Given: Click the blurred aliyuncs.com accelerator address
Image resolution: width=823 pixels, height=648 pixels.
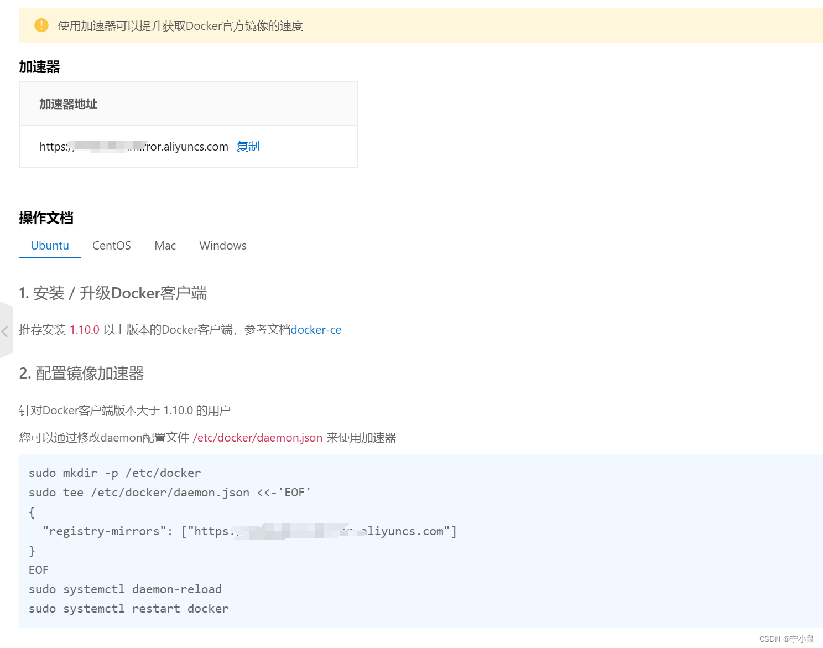Looking at the screenshot, I should click(134, 147).
